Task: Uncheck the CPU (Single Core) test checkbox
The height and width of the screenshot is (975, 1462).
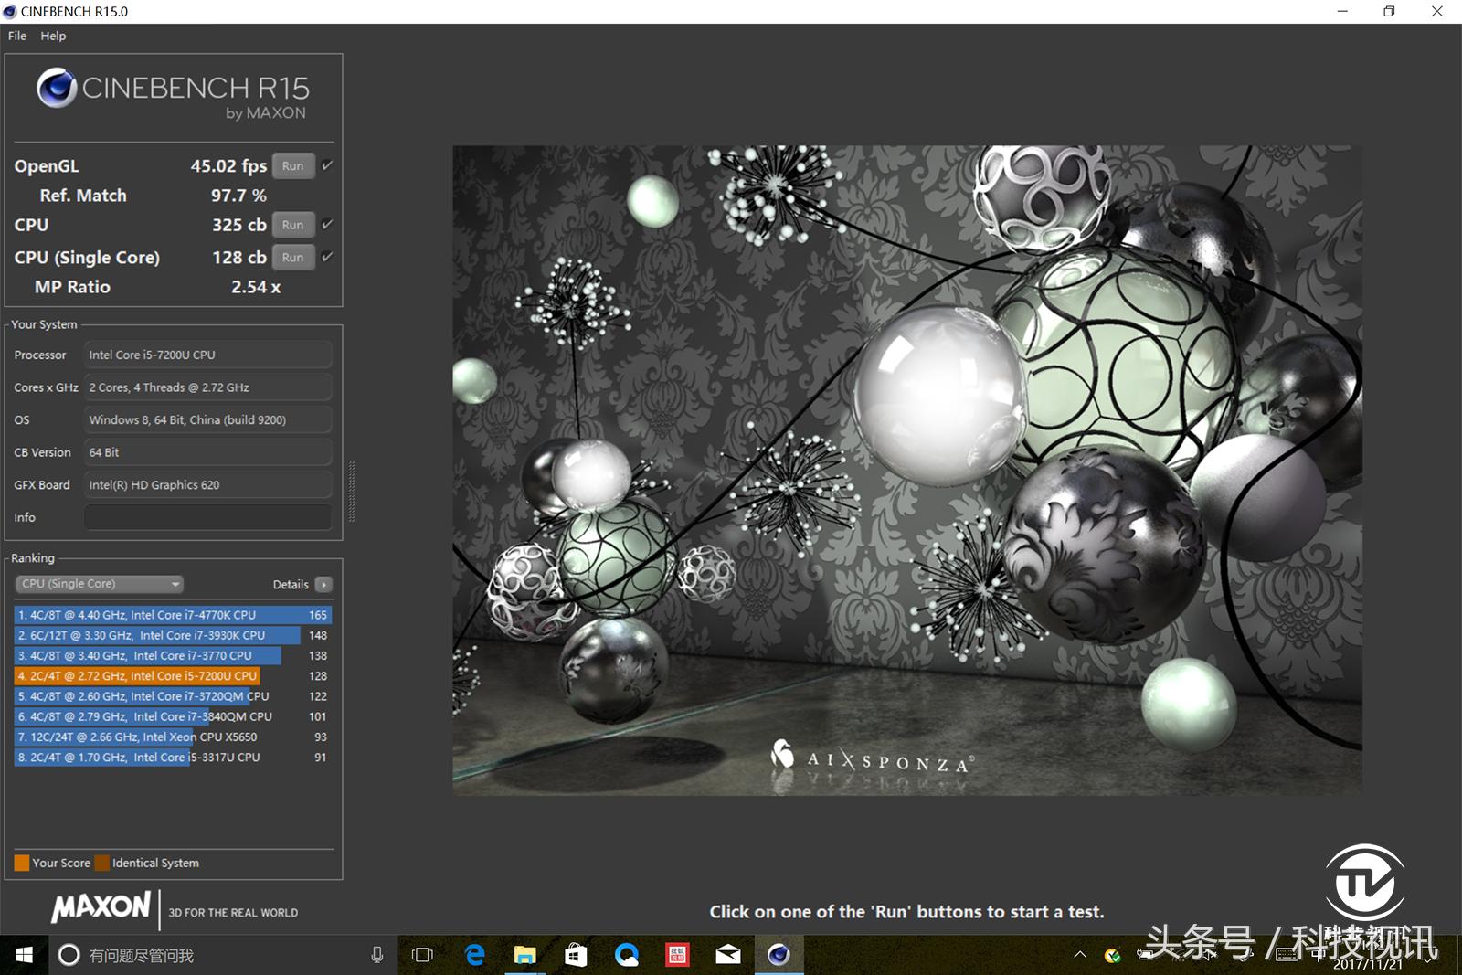Action: (327, 257)
